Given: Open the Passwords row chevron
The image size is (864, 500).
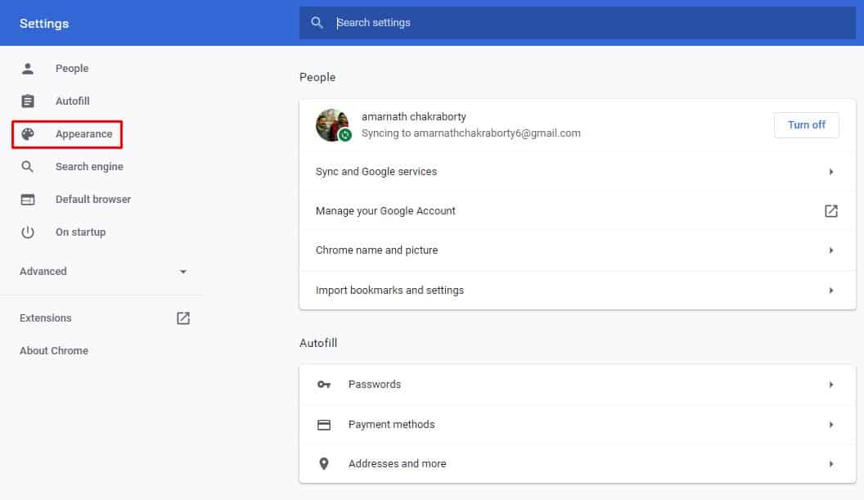Looking at the screenshot, I should pos(831,385).
